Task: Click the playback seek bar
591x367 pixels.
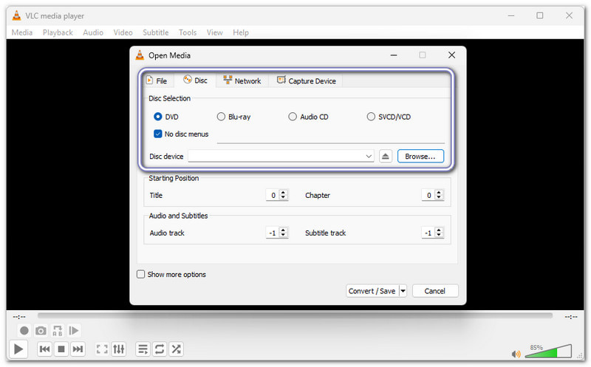Action: [295, 315]
